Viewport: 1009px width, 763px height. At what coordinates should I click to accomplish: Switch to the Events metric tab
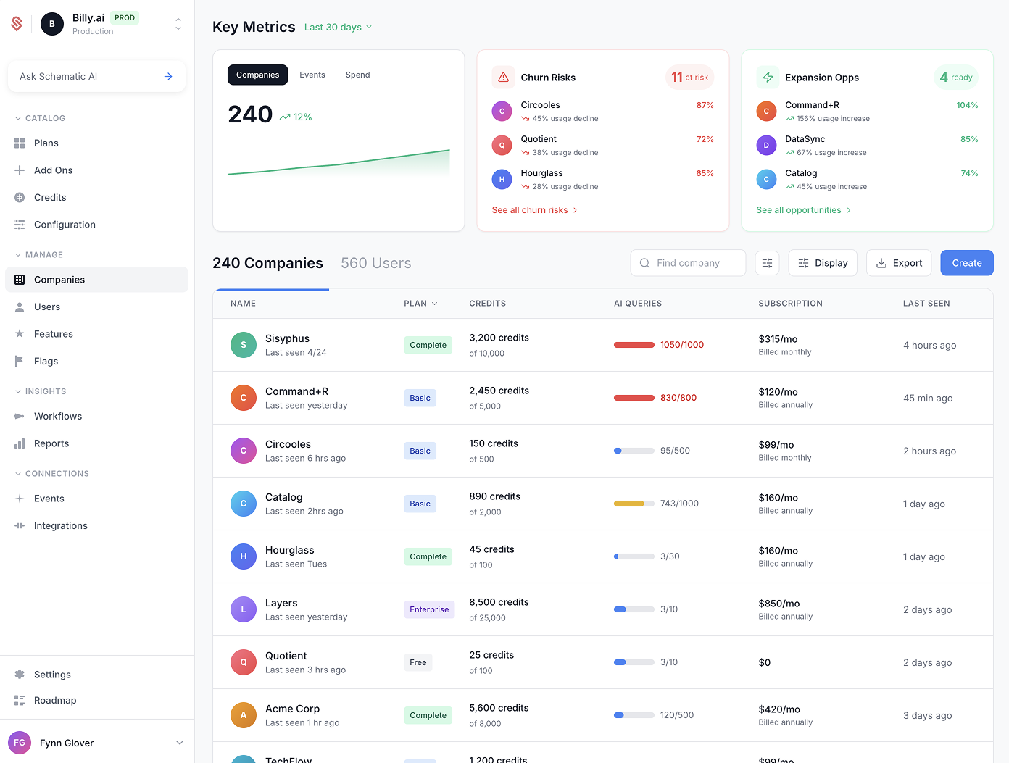pos(312,75)
